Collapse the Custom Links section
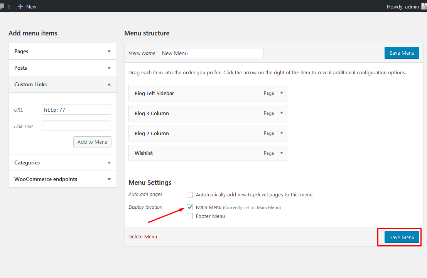The height and width of the screenshot is (278, 427). click(x=109, y=84)
